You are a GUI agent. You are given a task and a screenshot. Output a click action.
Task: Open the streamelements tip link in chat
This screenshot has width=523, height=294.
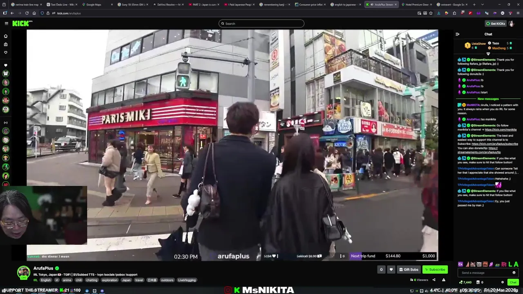[479, 152]
